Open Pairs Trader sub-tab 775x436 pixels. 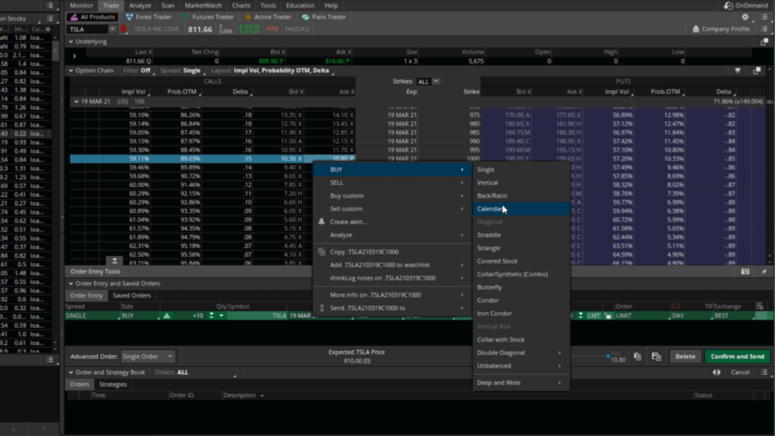click(324, 17)
